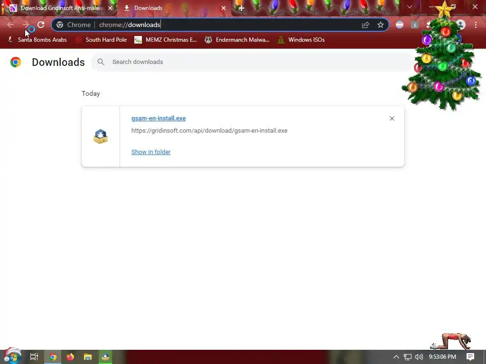The image size is (486, 364).
Task: Click the browser forward arrow
Action: click(25, 25)
